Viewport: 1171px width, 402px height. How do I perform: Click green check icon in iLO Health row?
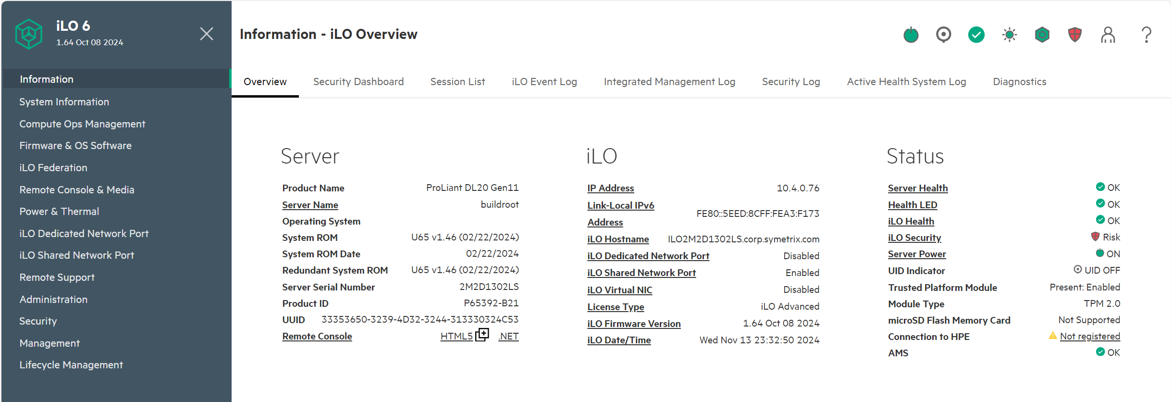[x=1100, y=220]
